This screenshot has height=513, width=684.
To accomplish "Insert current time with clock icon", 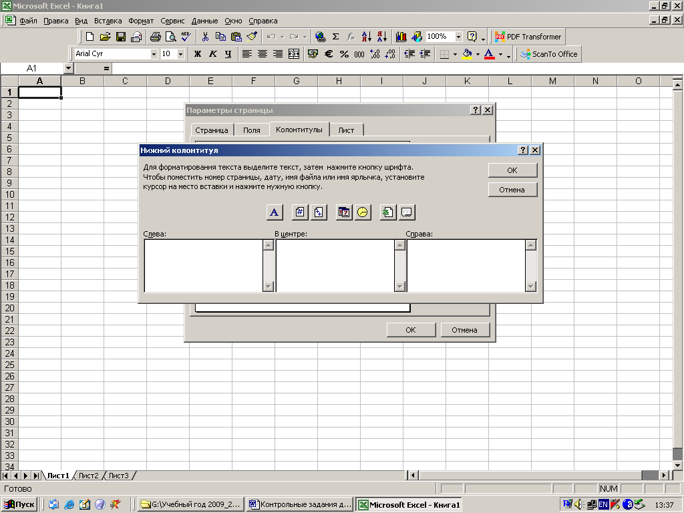I will tap(363, 212).
